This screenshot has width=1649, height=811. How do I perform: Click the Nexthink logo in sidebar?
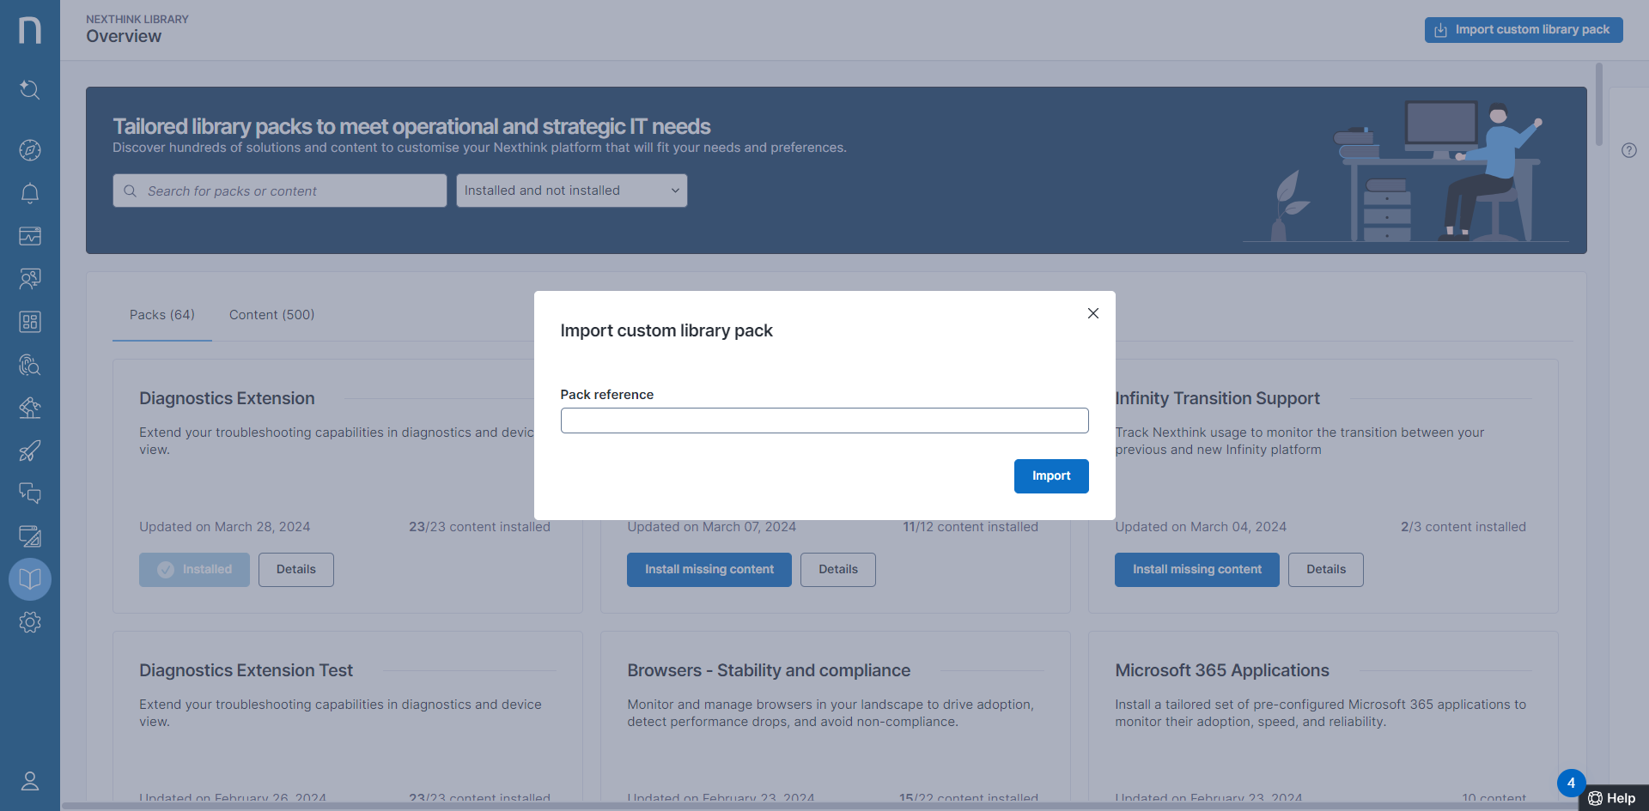(30, 30)
